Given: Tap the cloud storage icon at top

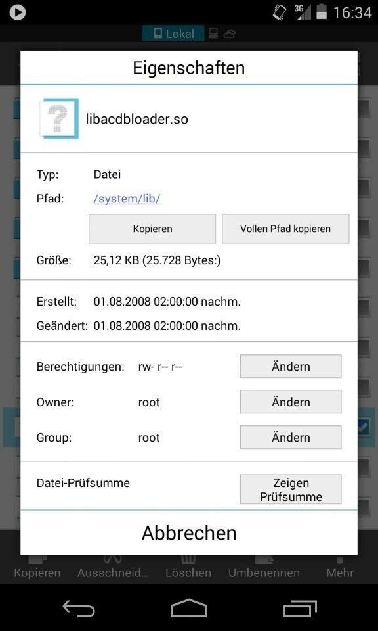Looking at the screenshot, I should 230,34.
